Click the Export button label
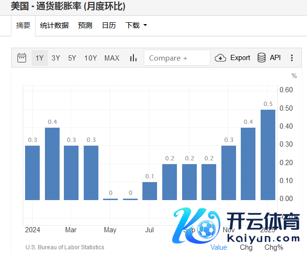The image size is (307, 254). [240, 58]
